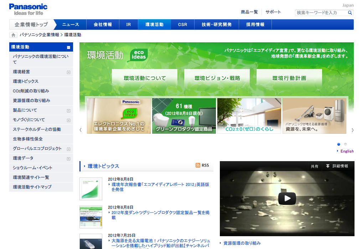Click 企業情報トップ navigation button

coord(31,25)
